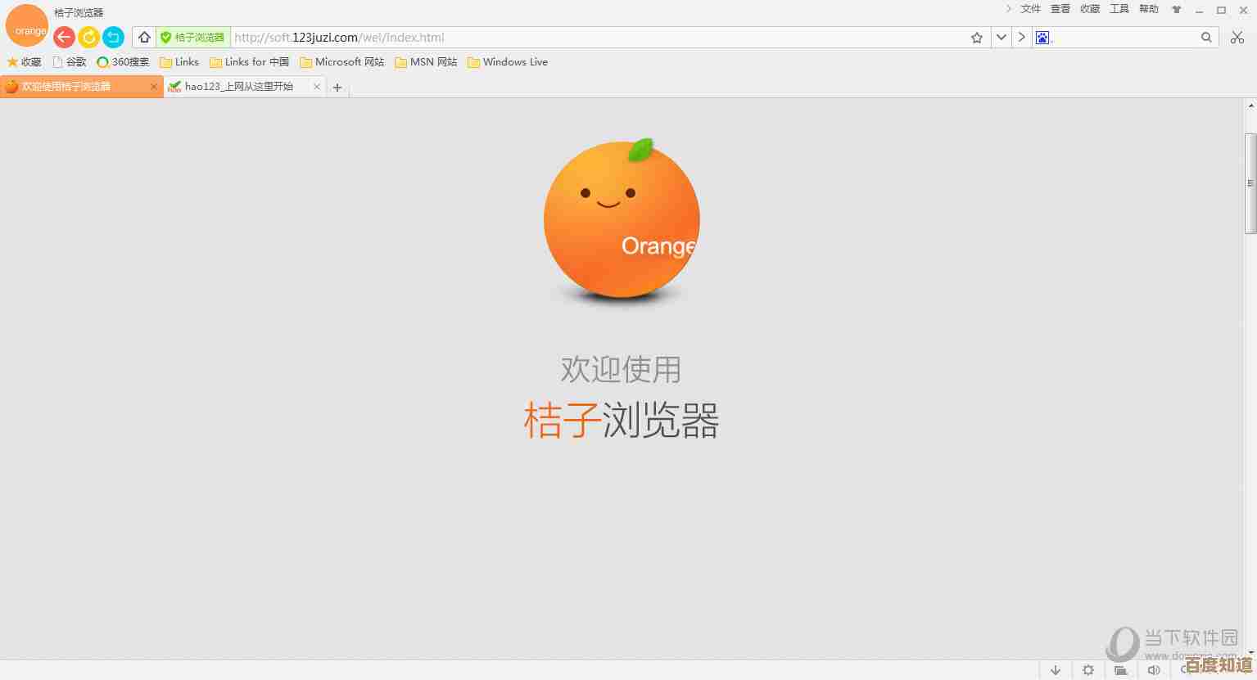This screenshot has height=680, width=1257.
Task: Open browser settings gear icon
Action: pyautogui.click(x=1088, y=670)
